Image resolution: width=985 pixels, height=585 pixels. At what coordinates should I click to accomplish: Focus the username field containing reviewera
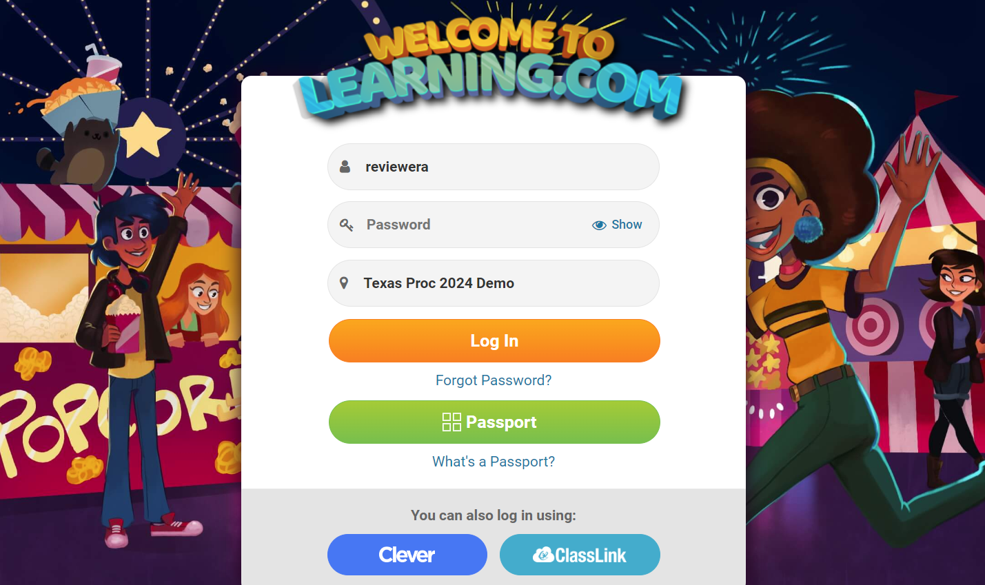[x=494, y=167]
